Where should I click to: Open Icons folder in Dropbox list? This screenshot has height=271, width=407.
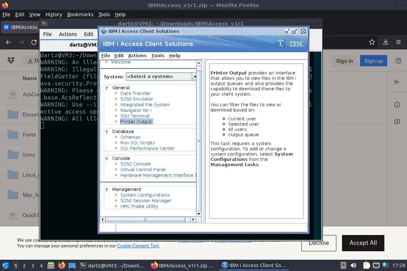(x=29, y=155)
